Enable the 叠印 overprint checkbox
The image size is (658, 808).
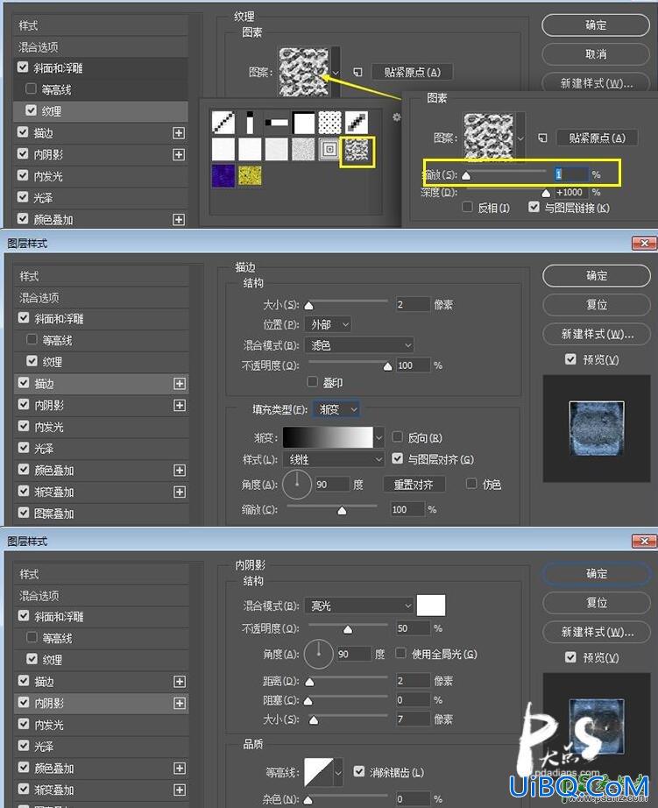tap(312, 382)
